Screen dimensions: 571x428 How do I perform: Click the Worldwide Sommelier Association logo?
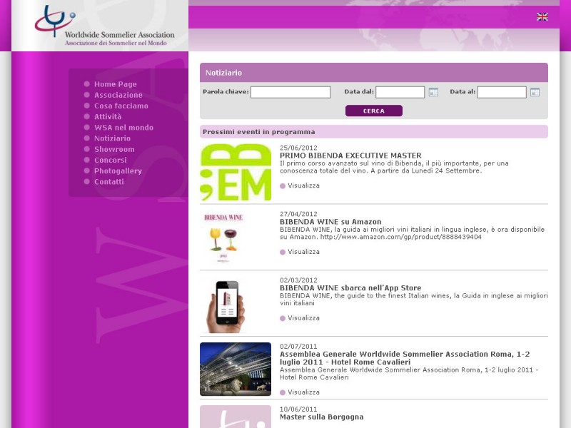coord(104,26)
